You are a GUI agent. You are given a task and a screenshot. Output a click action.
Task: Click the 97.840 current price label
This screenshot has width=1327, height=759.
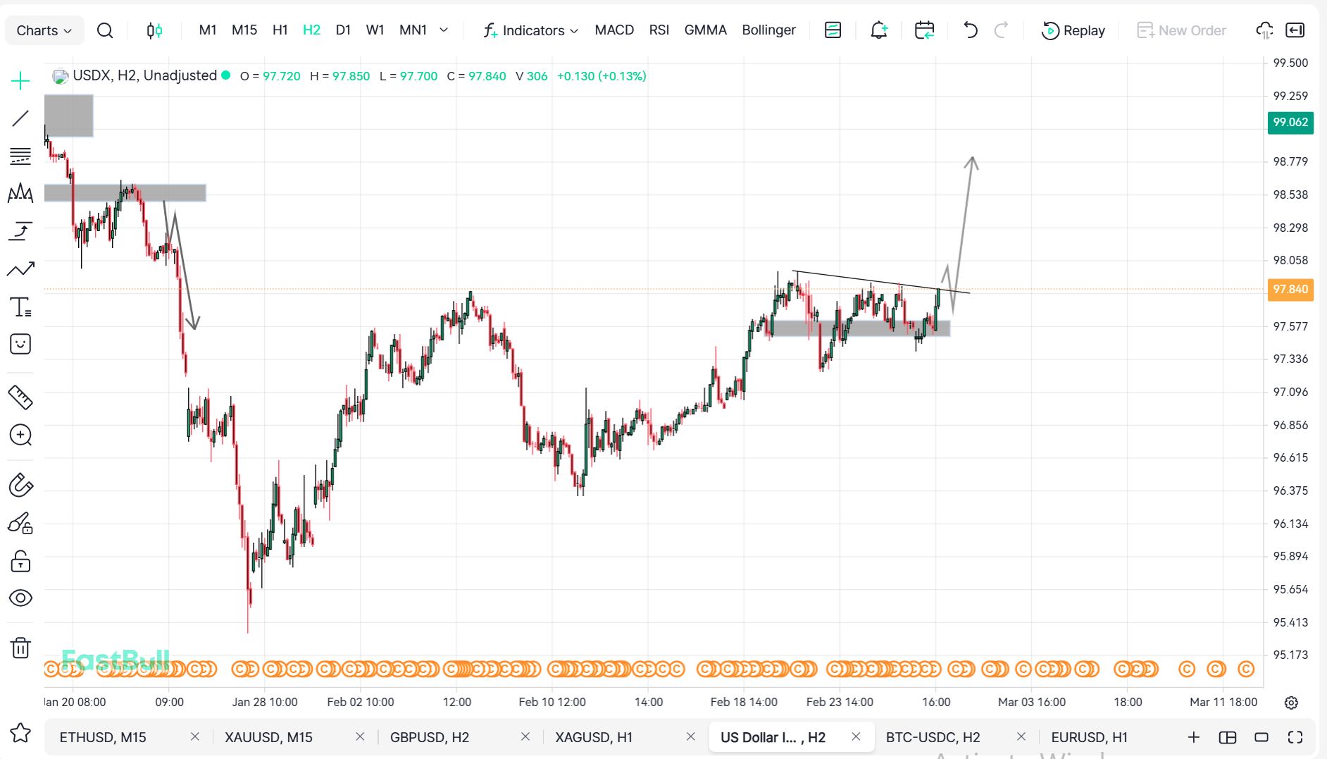(1290, 289)
